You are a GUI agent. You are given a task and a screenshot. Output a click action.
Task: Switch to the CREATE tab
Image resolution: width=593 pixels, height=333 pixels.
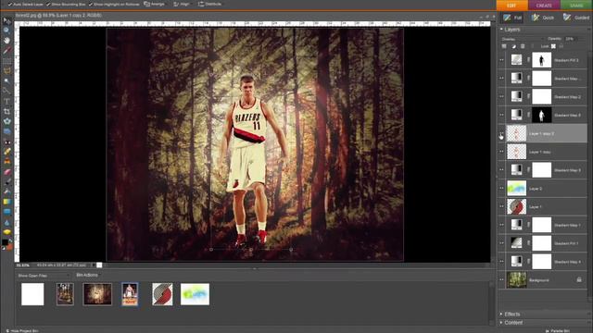point(544,6)
